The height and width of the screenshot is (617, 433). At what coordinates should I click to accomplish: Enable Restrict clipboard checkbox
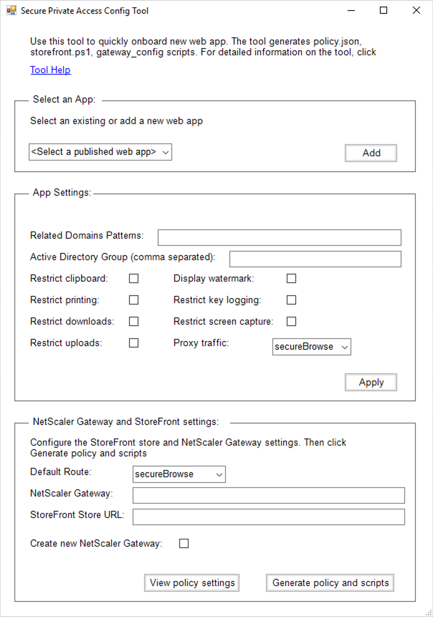[x=134, y=278]
